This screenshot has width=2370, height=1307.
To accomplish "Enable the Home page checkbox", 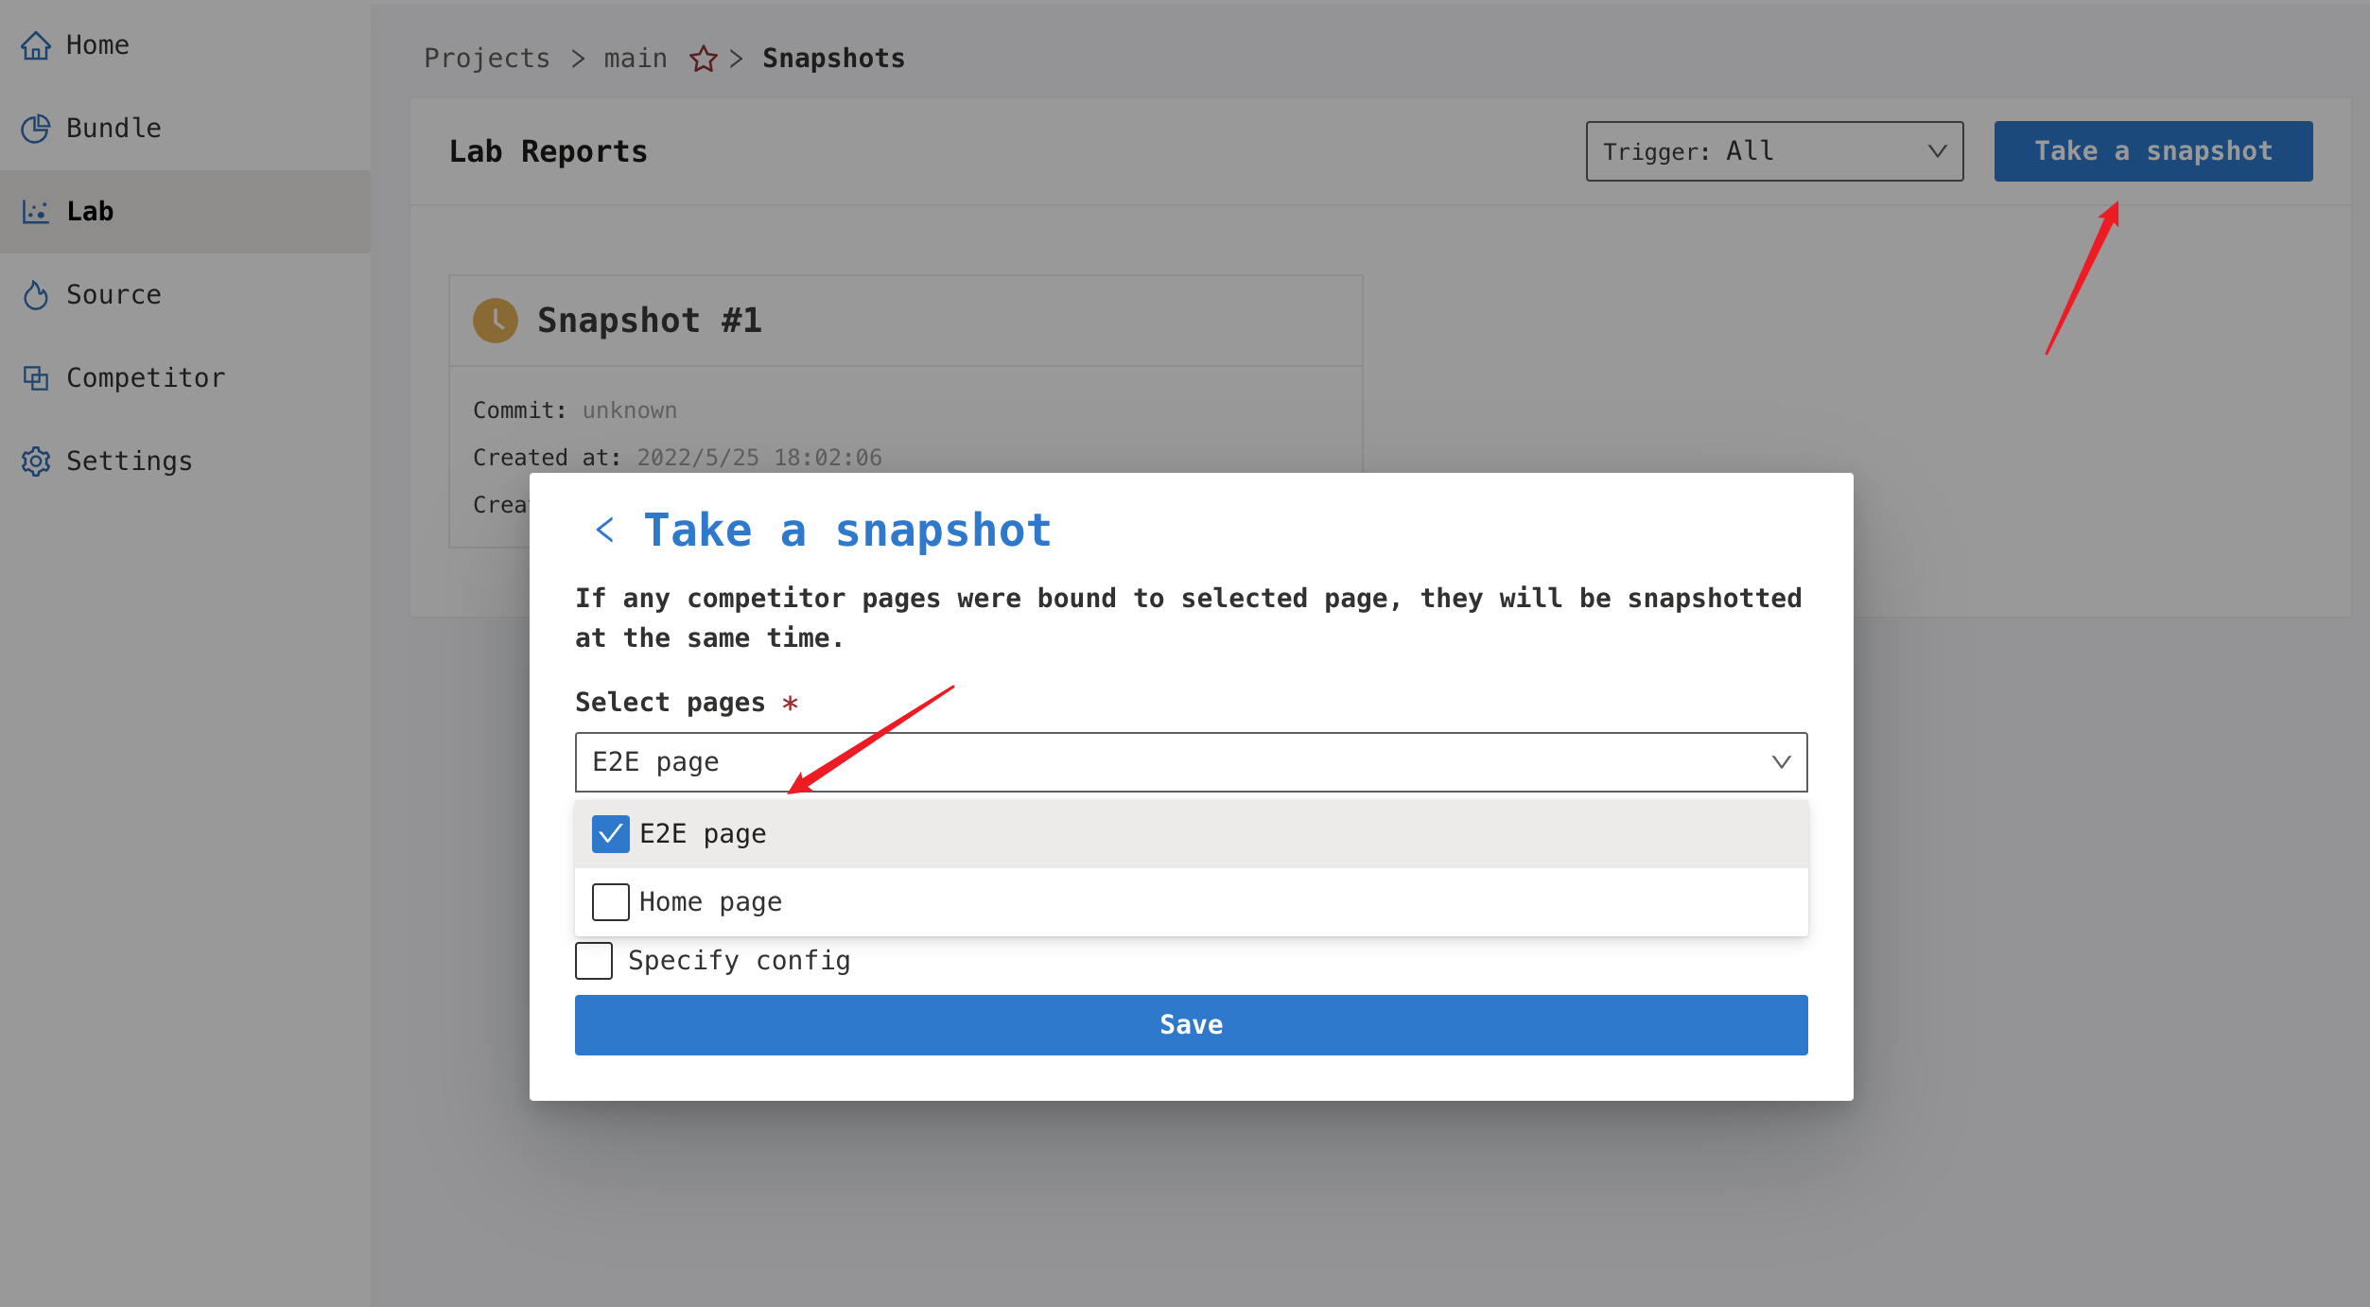I will [x=610, y=899].
